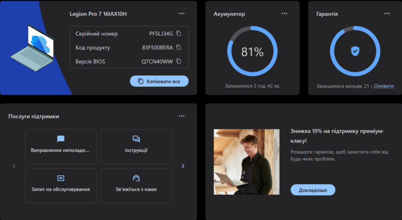Open more options on the Акумулятор card
The height and width of the screenshot is (220, 402).
coord(285,13)
